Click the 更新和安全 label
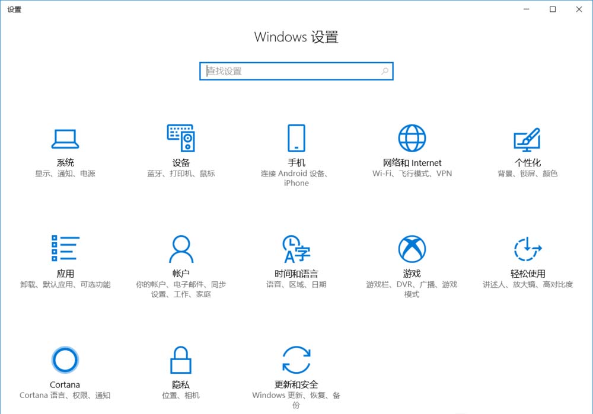Image resolution: width=593 pixels, height=414 pixels. pos(296,384)
